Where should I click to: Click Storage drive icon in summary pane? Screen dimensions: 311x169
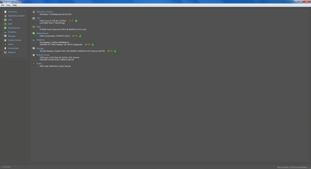[x=34, y=49]
